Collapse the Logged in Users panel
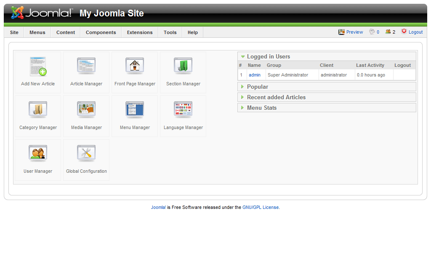Image resolution: width=431 pixels, height=269 pixels. (268, 56)
